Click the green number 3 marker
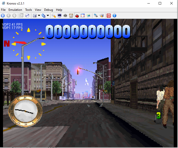This screenshot has width=178, height=148. pyautogui.click(x=159, y=116)
